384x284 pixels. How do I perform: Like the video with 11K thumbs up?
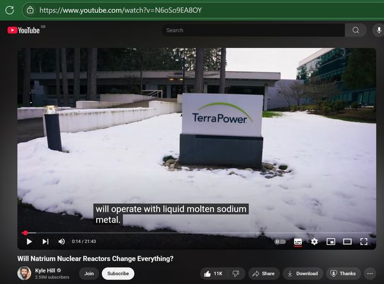[213, 274]
